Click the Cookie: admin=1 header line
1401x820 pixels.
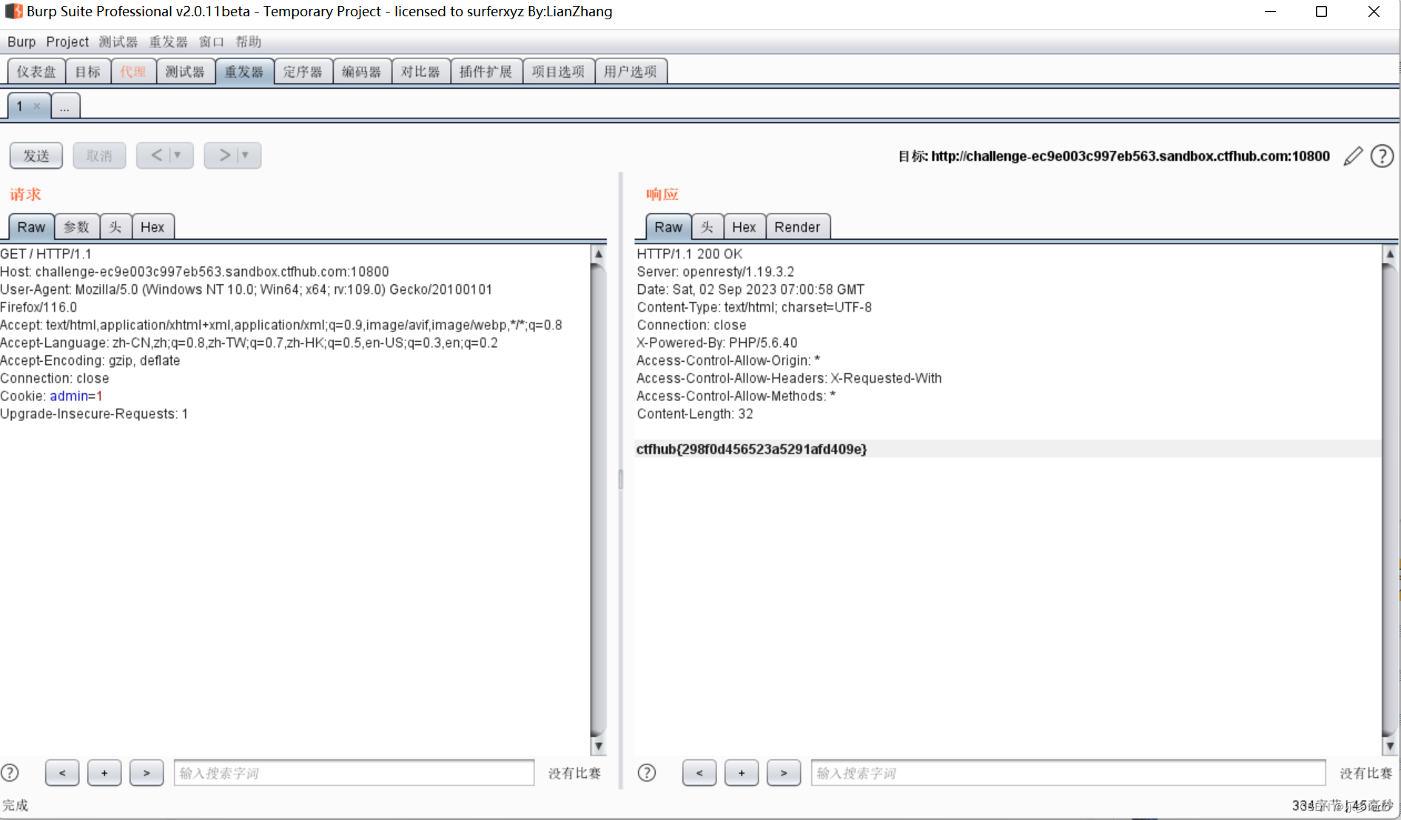(x=51, y=396)
